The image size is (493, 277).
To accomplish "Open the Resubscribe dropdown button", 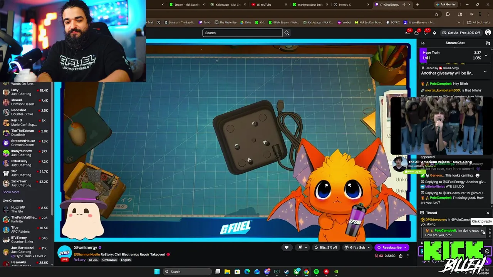I will pos(392,247).
